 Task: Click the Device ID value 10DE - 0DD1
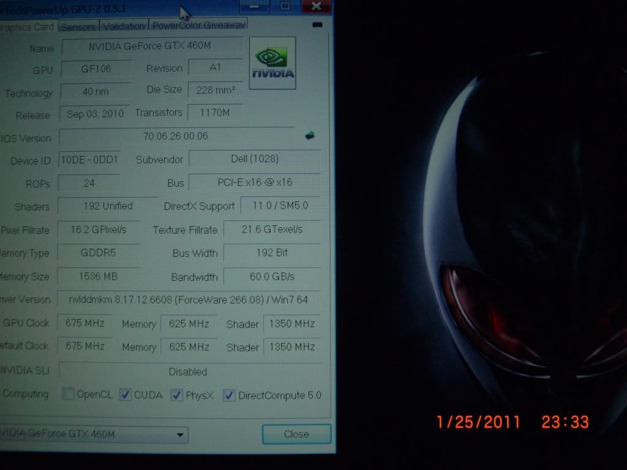[89, 160]
